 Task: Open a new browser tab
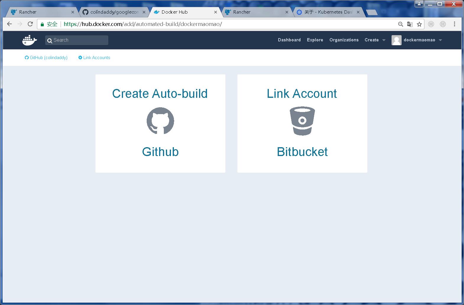[372, 12]
